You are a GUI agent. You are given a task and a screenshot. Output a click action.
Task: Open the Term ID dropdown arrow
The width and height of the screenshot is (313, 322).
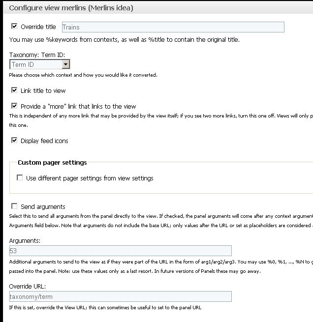tap(65, 64)
